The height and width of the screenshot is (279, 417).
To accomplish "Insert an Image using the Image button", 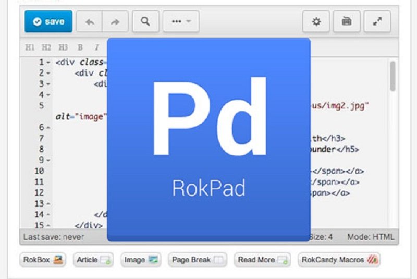I will (141, 260).
